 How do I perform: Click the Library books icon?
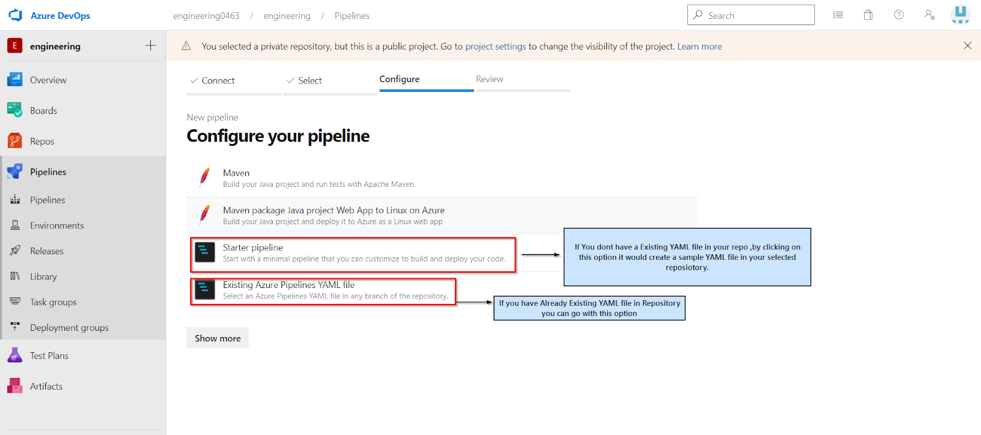click(15, 276)
